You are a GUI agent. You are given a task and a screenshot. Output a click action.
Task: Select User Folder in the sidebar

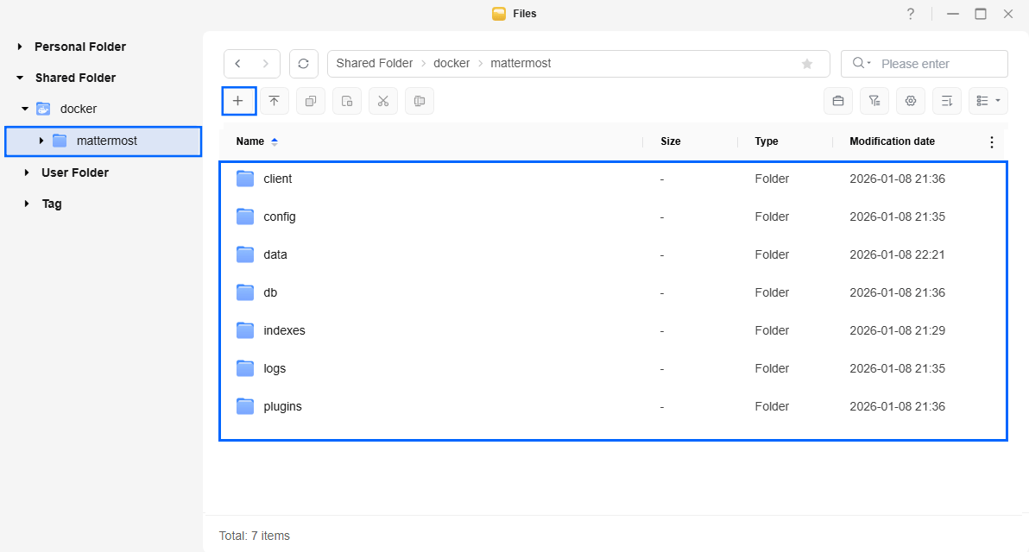pyautogui.click(x=74, y=172)
